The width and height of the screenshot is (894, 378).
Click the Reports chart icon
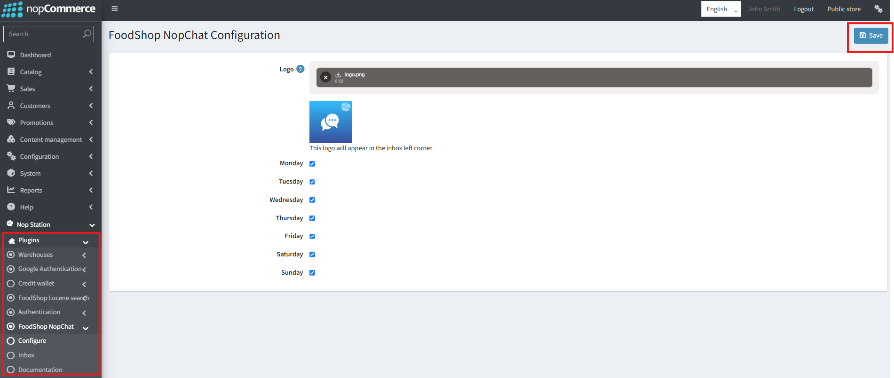tap(11, 190)
